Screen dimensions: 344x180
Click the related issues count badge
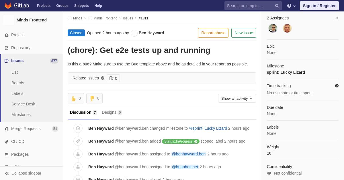[113, 78]
